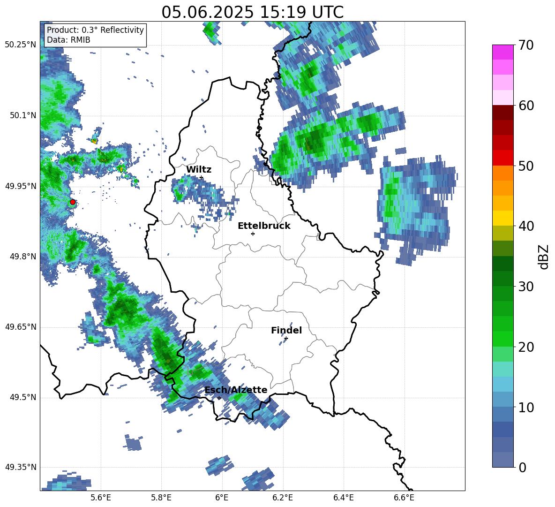The width and height of the screenshot is (555, 507).
Task: Click the colorbar tick label 0
Action: click(522, 468)
